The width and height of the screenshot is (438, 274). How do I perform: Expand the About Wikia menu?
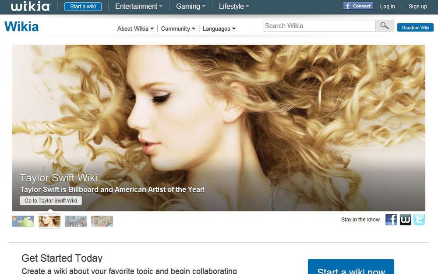pyautogui.click(x=135, y=28)
